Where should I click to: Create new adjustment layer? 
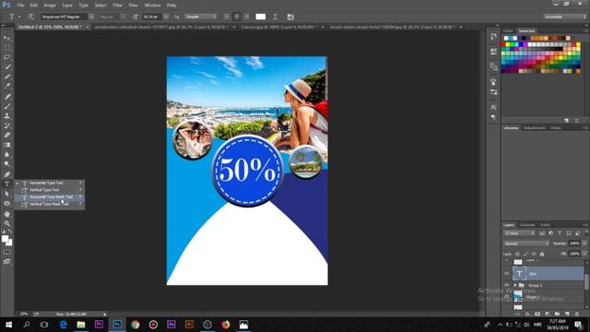547,314
